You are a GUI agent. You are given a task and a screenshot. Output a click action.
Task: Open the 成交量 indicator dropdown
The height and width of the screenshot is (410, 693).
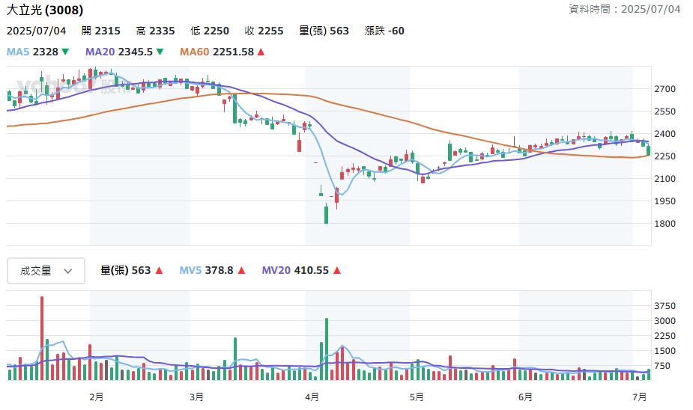click(x=46, y=271)
